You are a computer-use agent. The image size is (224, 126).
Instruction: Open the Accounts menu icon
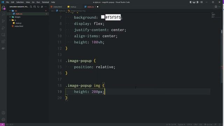click(x=3, y=113)
